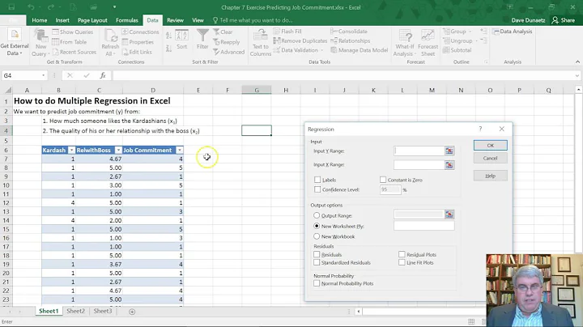Switch to Formulas tab

pyautogui.click(x=127, y=20)
